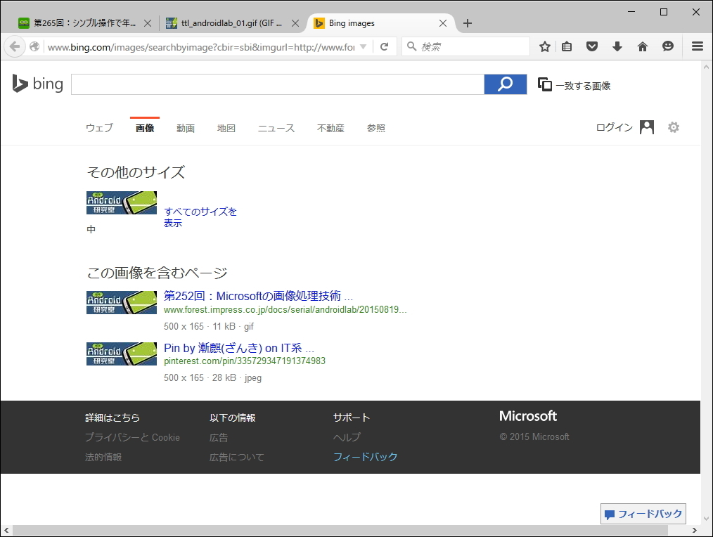This screenshot has width=713, height=537.
Task: Bookmark this page via the star icon
Action: tap(545, 46)
